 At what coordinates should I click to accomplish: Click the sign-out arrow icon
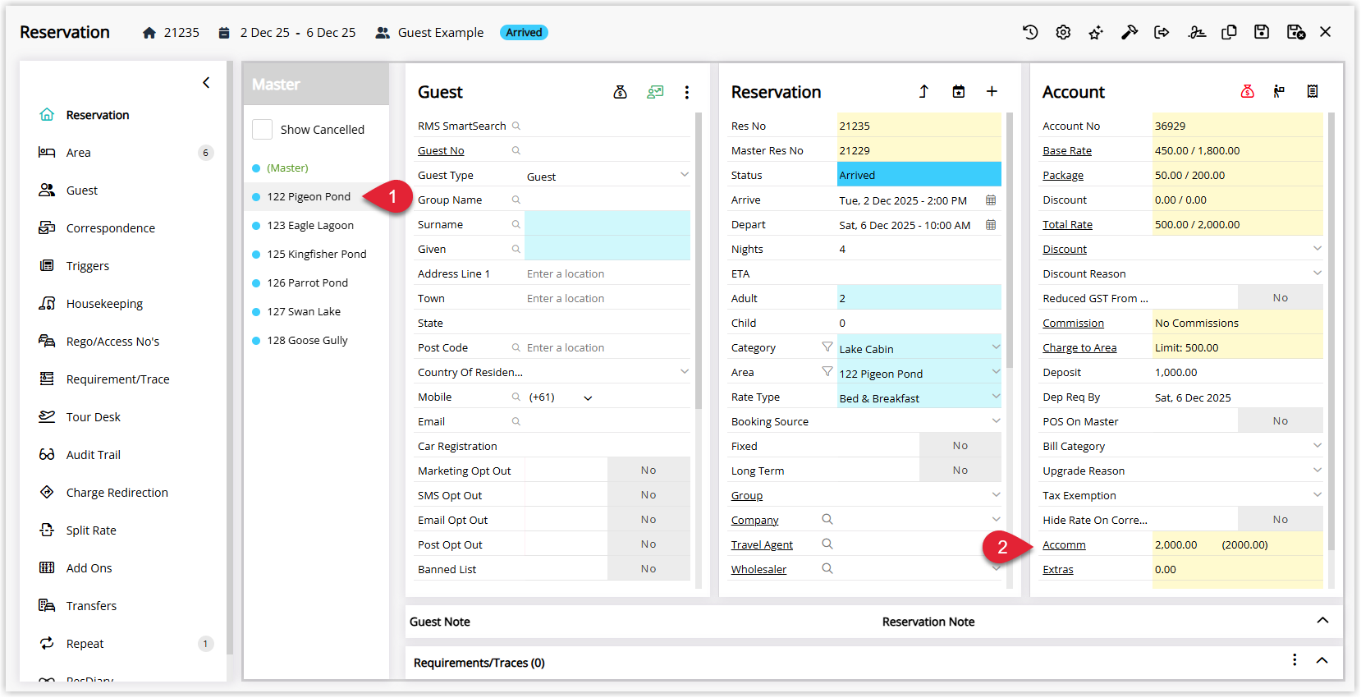click(x=1162, y=32)
